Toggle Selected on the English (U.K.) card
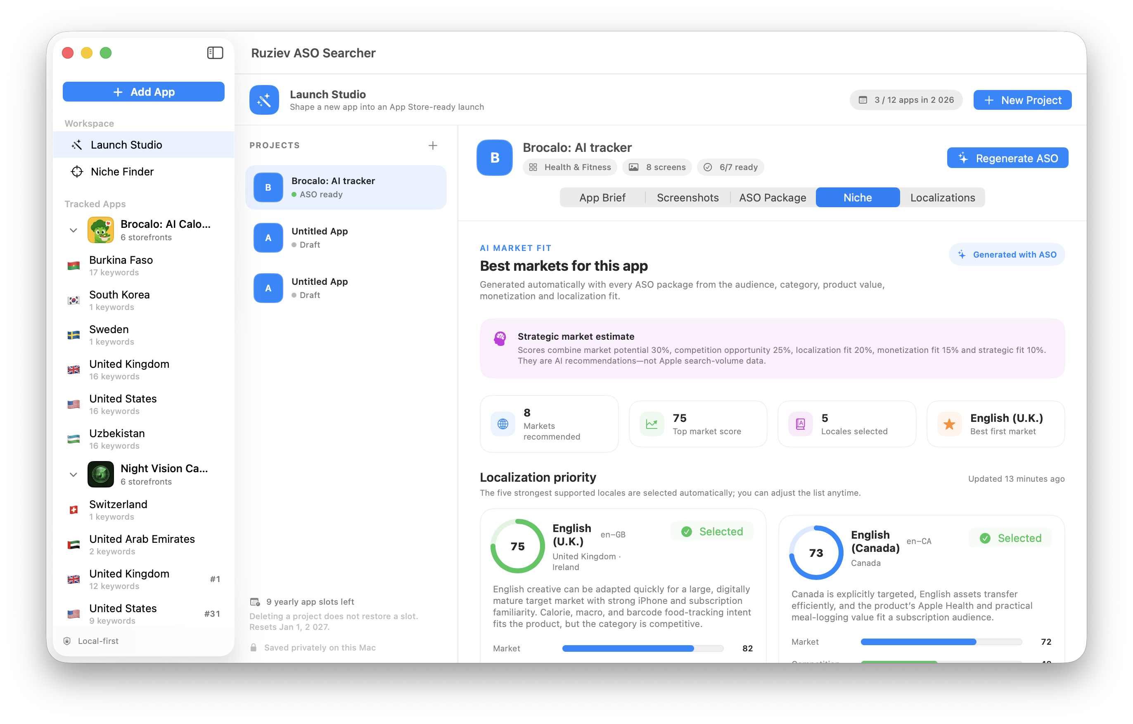1133x724 pixels. (x=712, y=532)
